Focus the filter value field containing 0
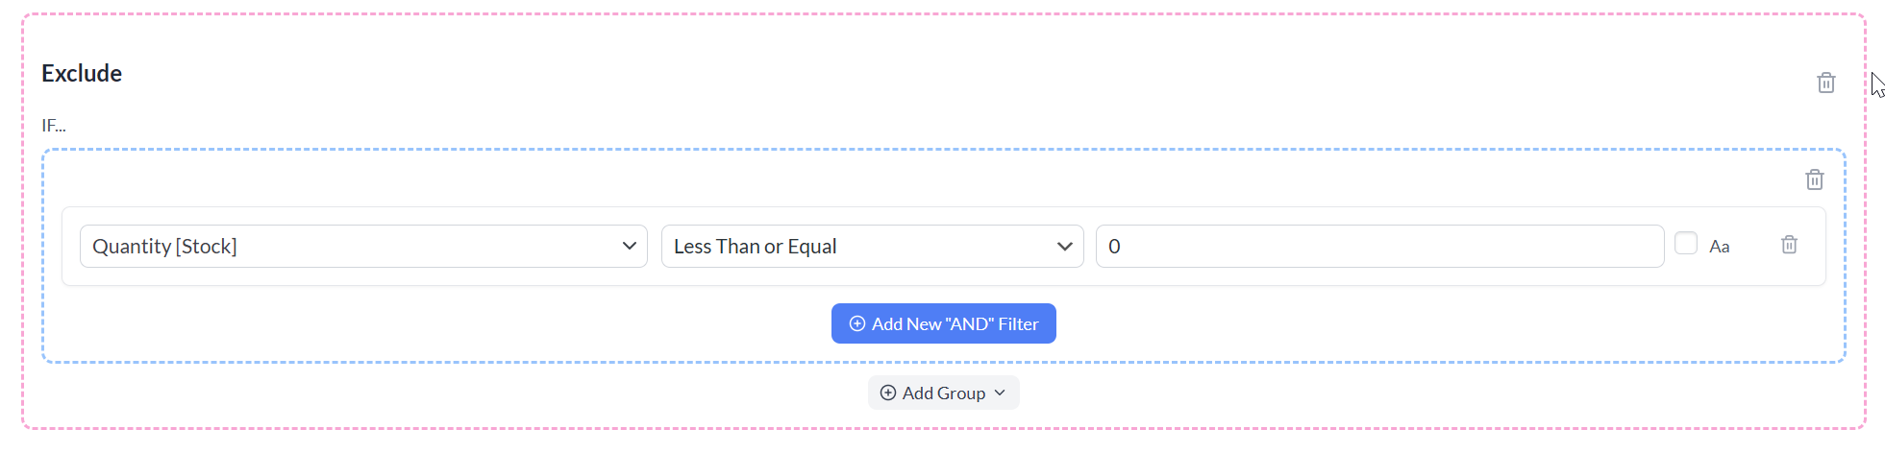Screen dimensions: 1885x453 1380,246
